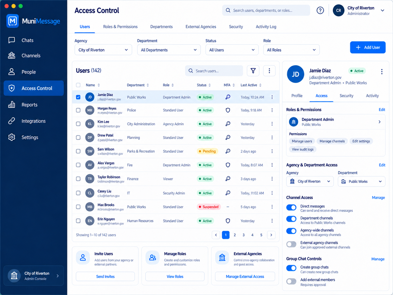The image size is (393, 295).
Task: Click the MuniMessage logo icon
Action: [x=12, y=21]
